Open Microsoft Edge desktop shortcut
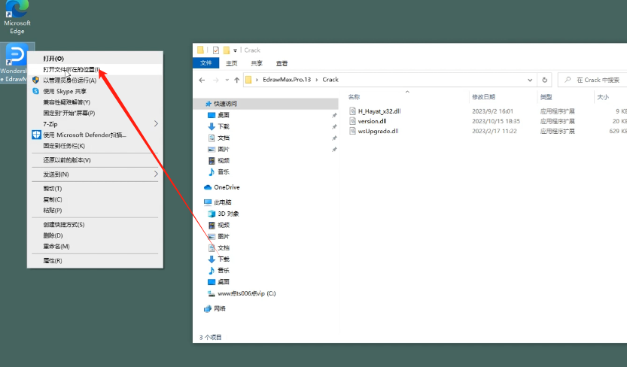This screenshot has width=627, height=367. tap(17, 17)
